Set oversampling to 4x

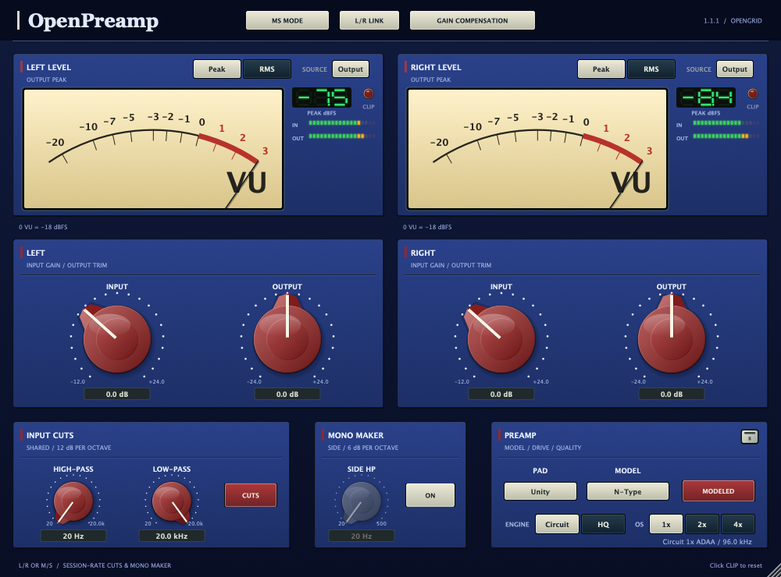(738, 524)
